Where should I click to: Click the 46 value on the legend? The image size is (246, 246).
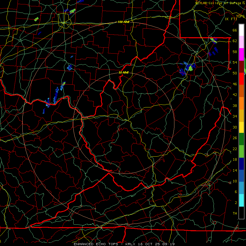pyautogui.click(x=235, y=84)
